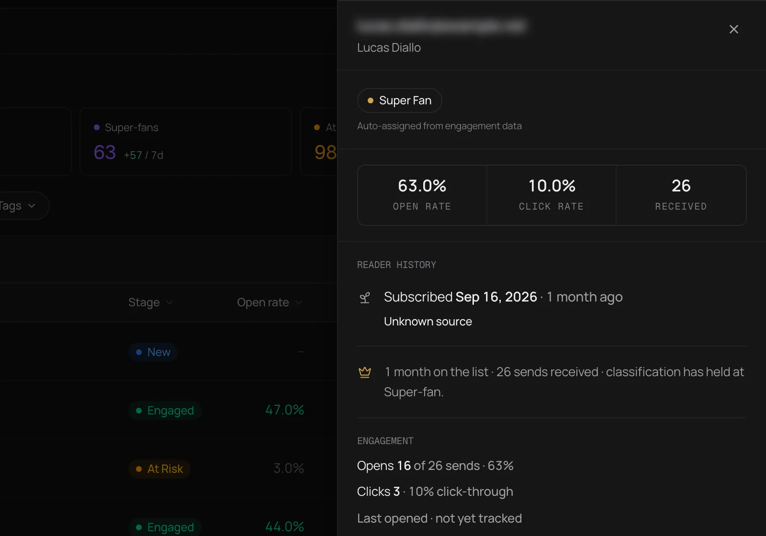
Task: Open the Super-fans summary card
Action: coord(186,142)
